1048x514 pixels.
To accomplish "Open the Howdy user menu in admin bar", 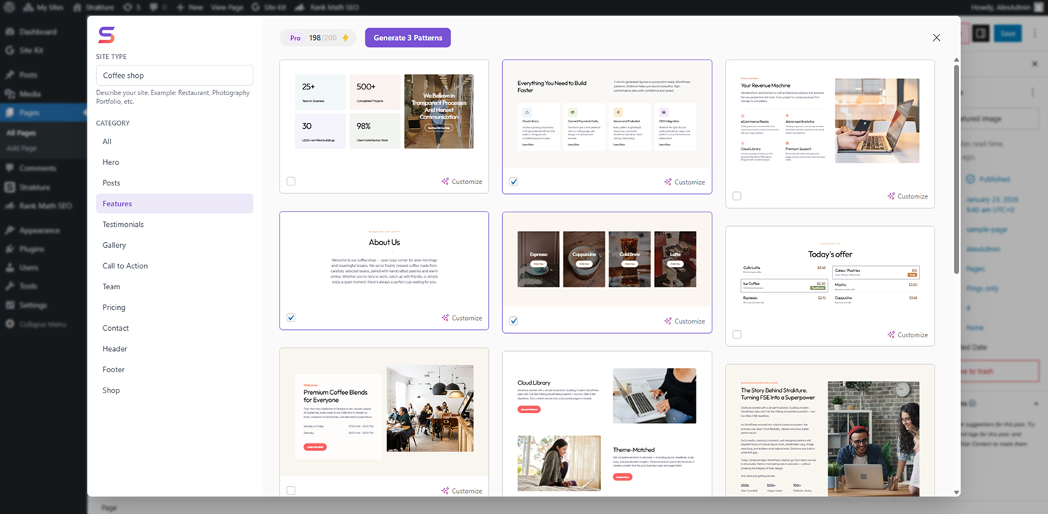I will pos(1008,7).
